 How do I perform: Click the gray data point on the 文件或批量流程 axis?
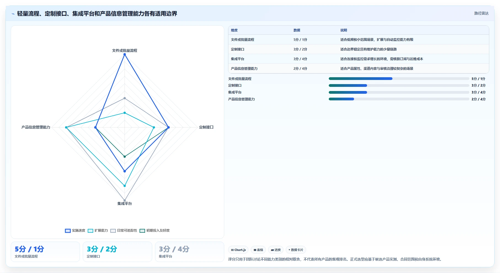[125, 98]
